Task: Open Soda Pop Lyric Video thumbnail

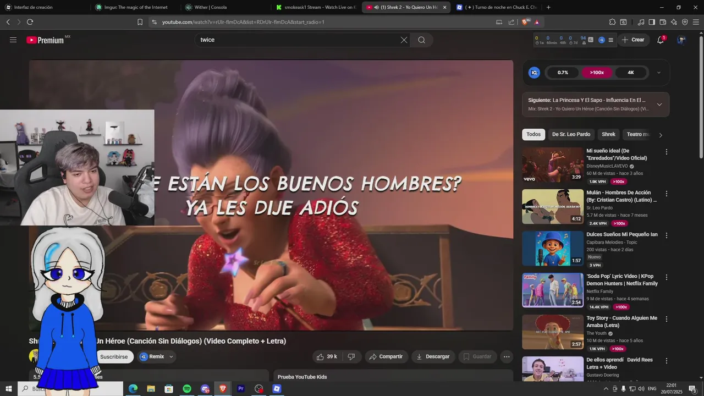Action: [553, 290]
